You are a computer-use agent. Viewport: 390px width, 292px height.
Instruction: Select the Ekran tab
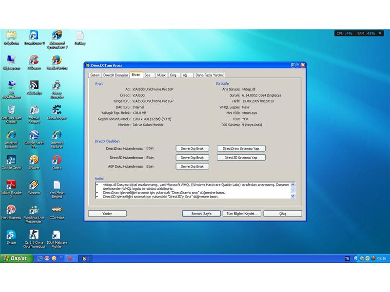136,74
